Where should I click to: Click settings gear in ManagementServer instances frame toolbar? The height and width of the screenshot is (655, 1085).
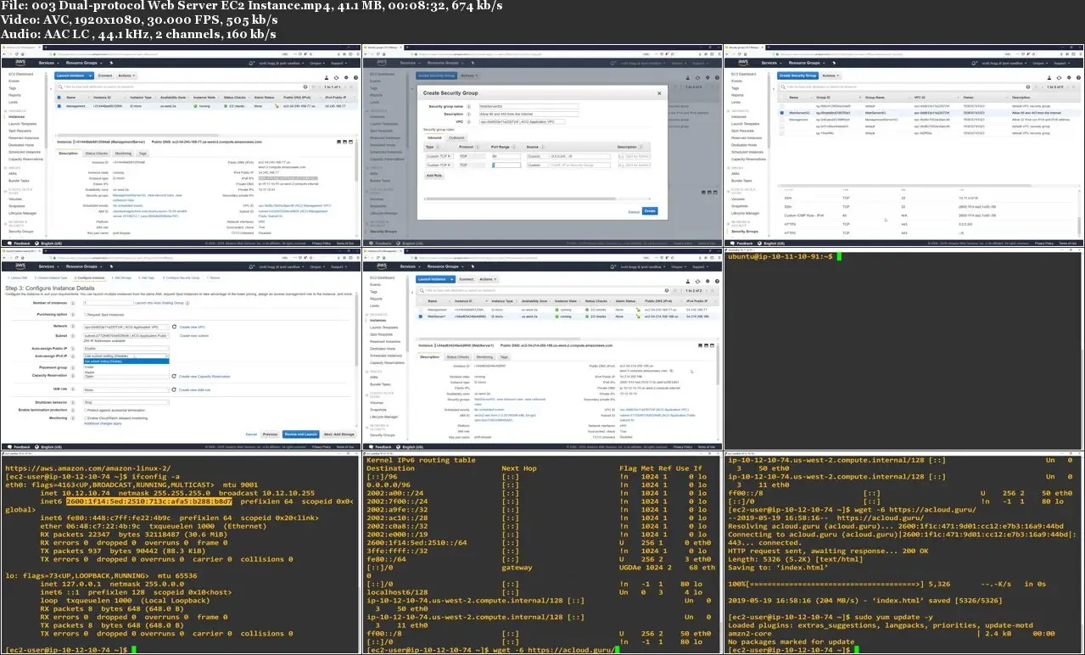pos(346,77)
